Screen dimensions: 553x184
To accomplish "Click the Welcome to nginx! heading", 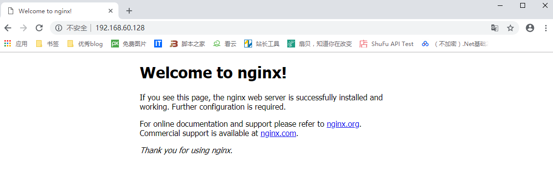I will (213, 72).
